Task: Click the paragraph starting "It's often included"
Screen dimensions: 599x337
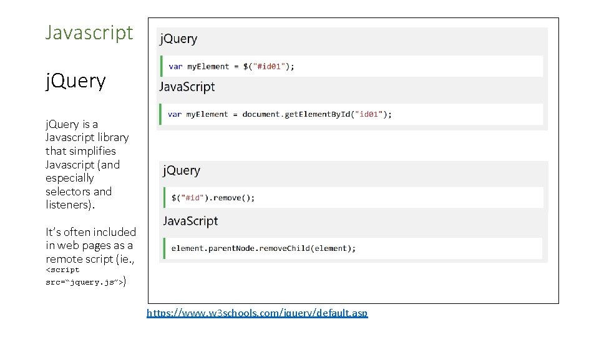Action: [90, 245]
